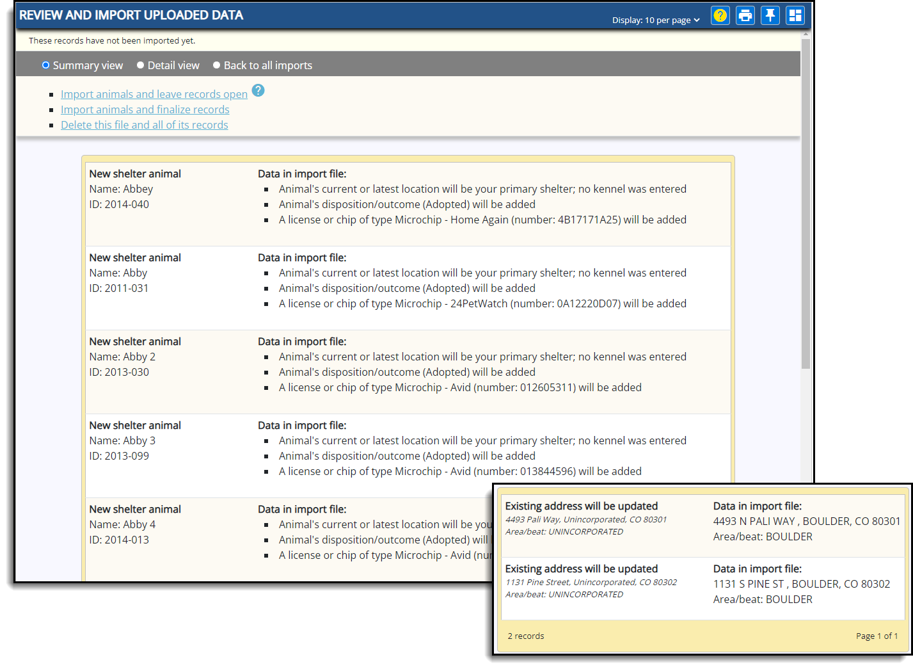Click Abby 3's 'no kennel was entered' line
913x669 pixels.
point(482,440)
